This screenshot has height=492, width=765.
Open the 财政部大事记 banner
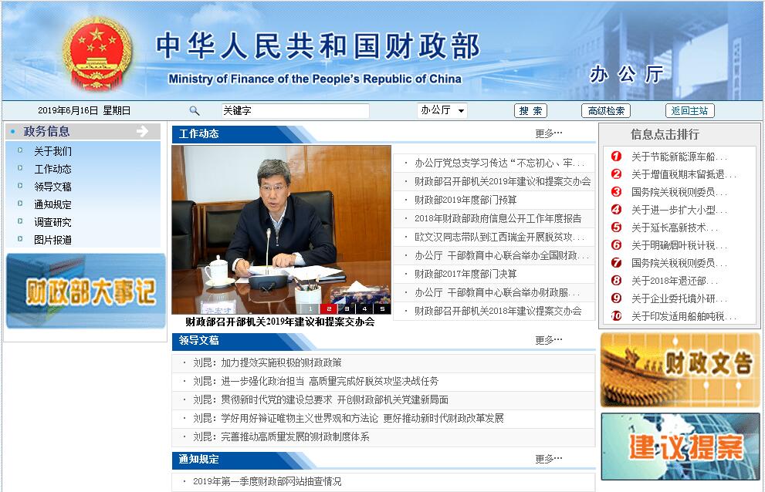click(x=86, y=291)
